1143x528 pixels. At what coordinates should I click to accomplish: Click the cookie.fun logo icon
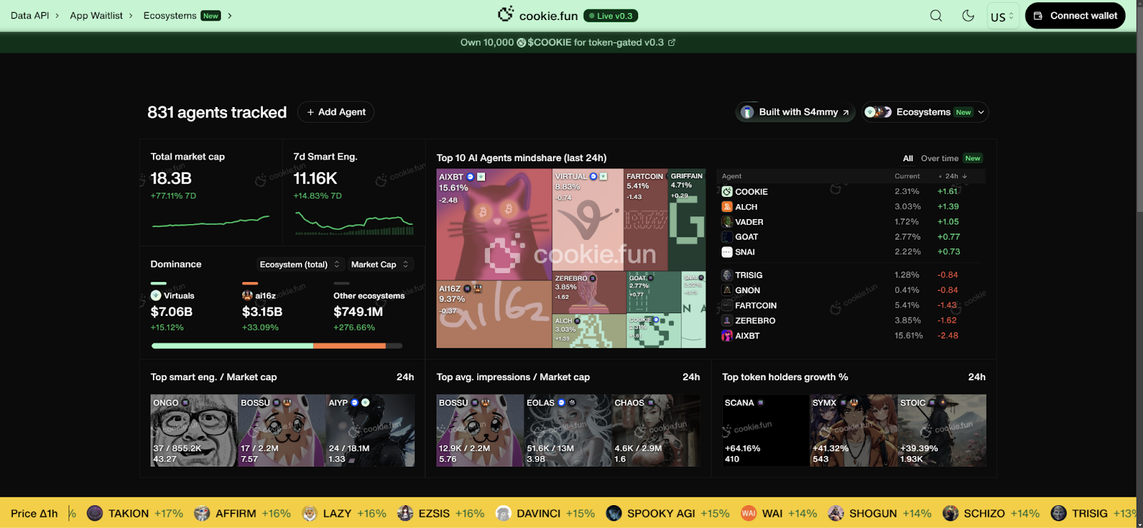point(506,14)
